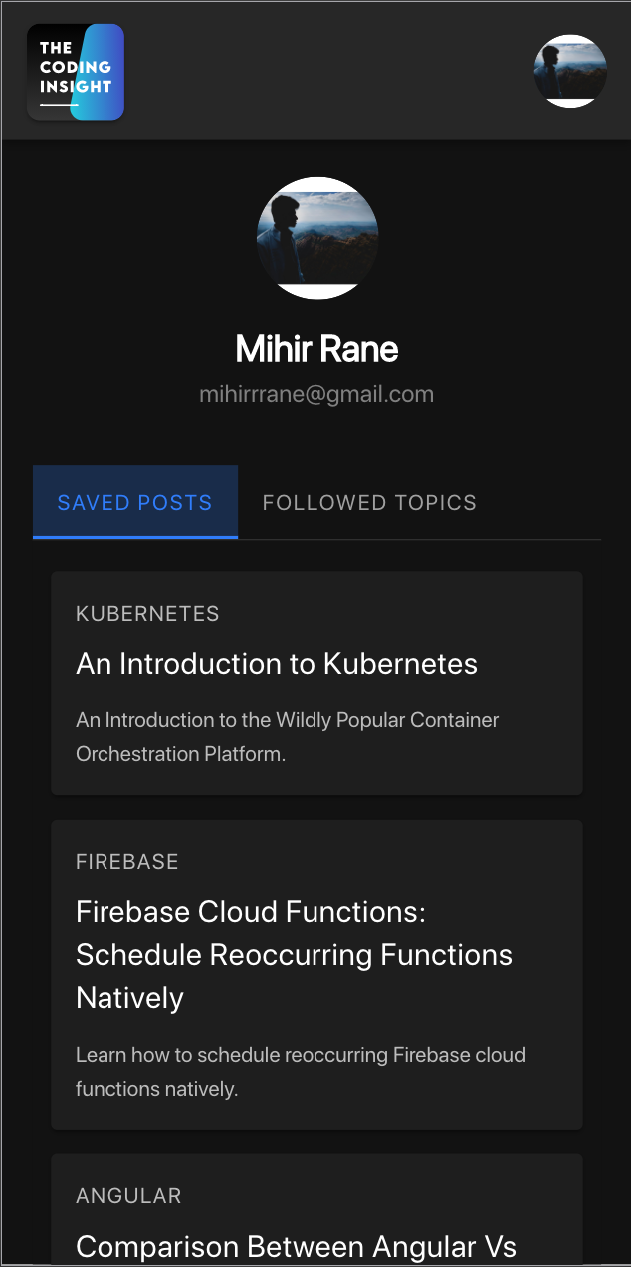Open the user avatar menu in header
This screenshot has width=631, height=1267.
click(570, 71)
